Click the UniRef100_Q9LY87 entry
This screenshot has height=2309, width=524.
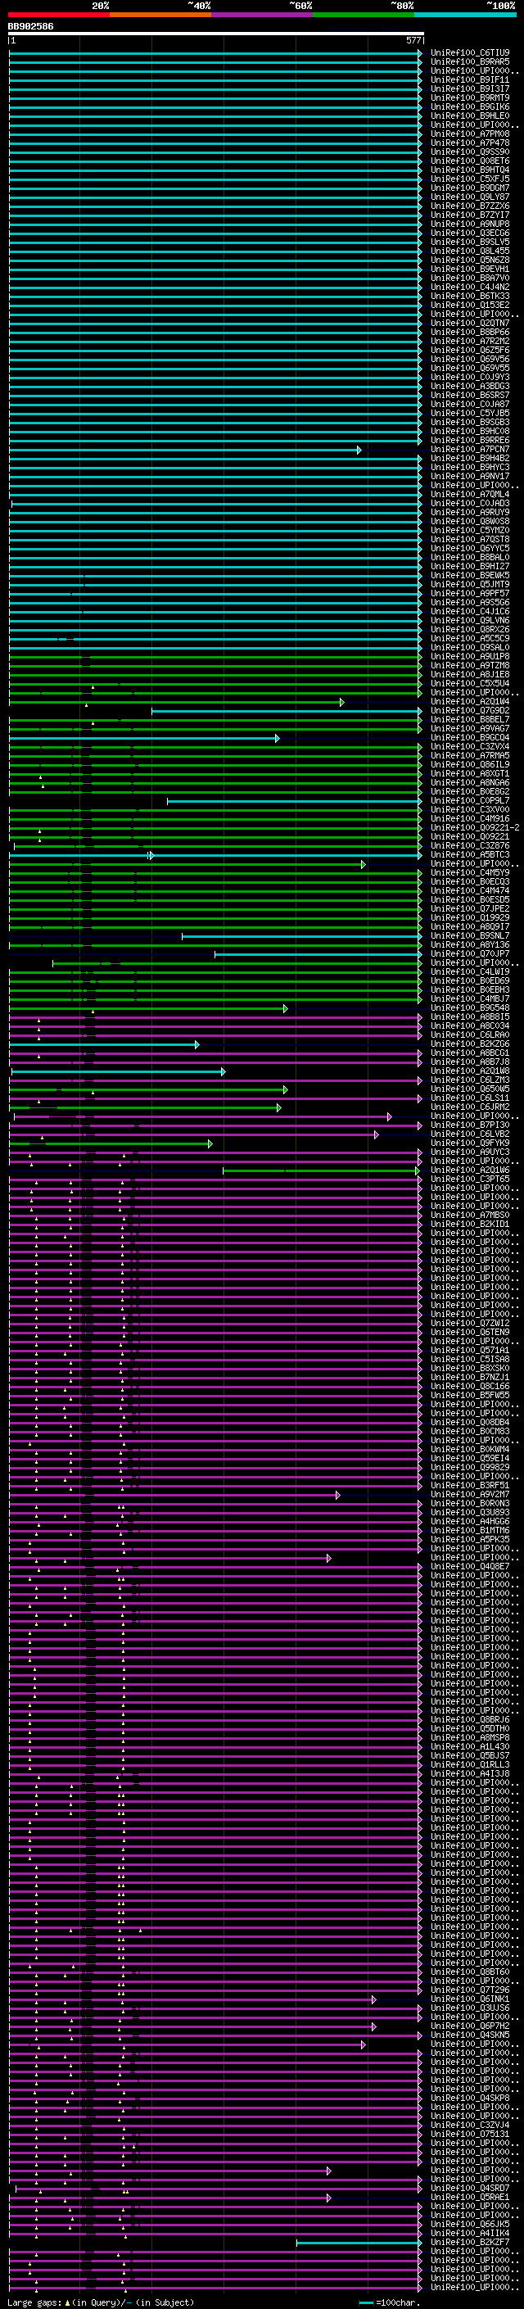coord(469,197)
